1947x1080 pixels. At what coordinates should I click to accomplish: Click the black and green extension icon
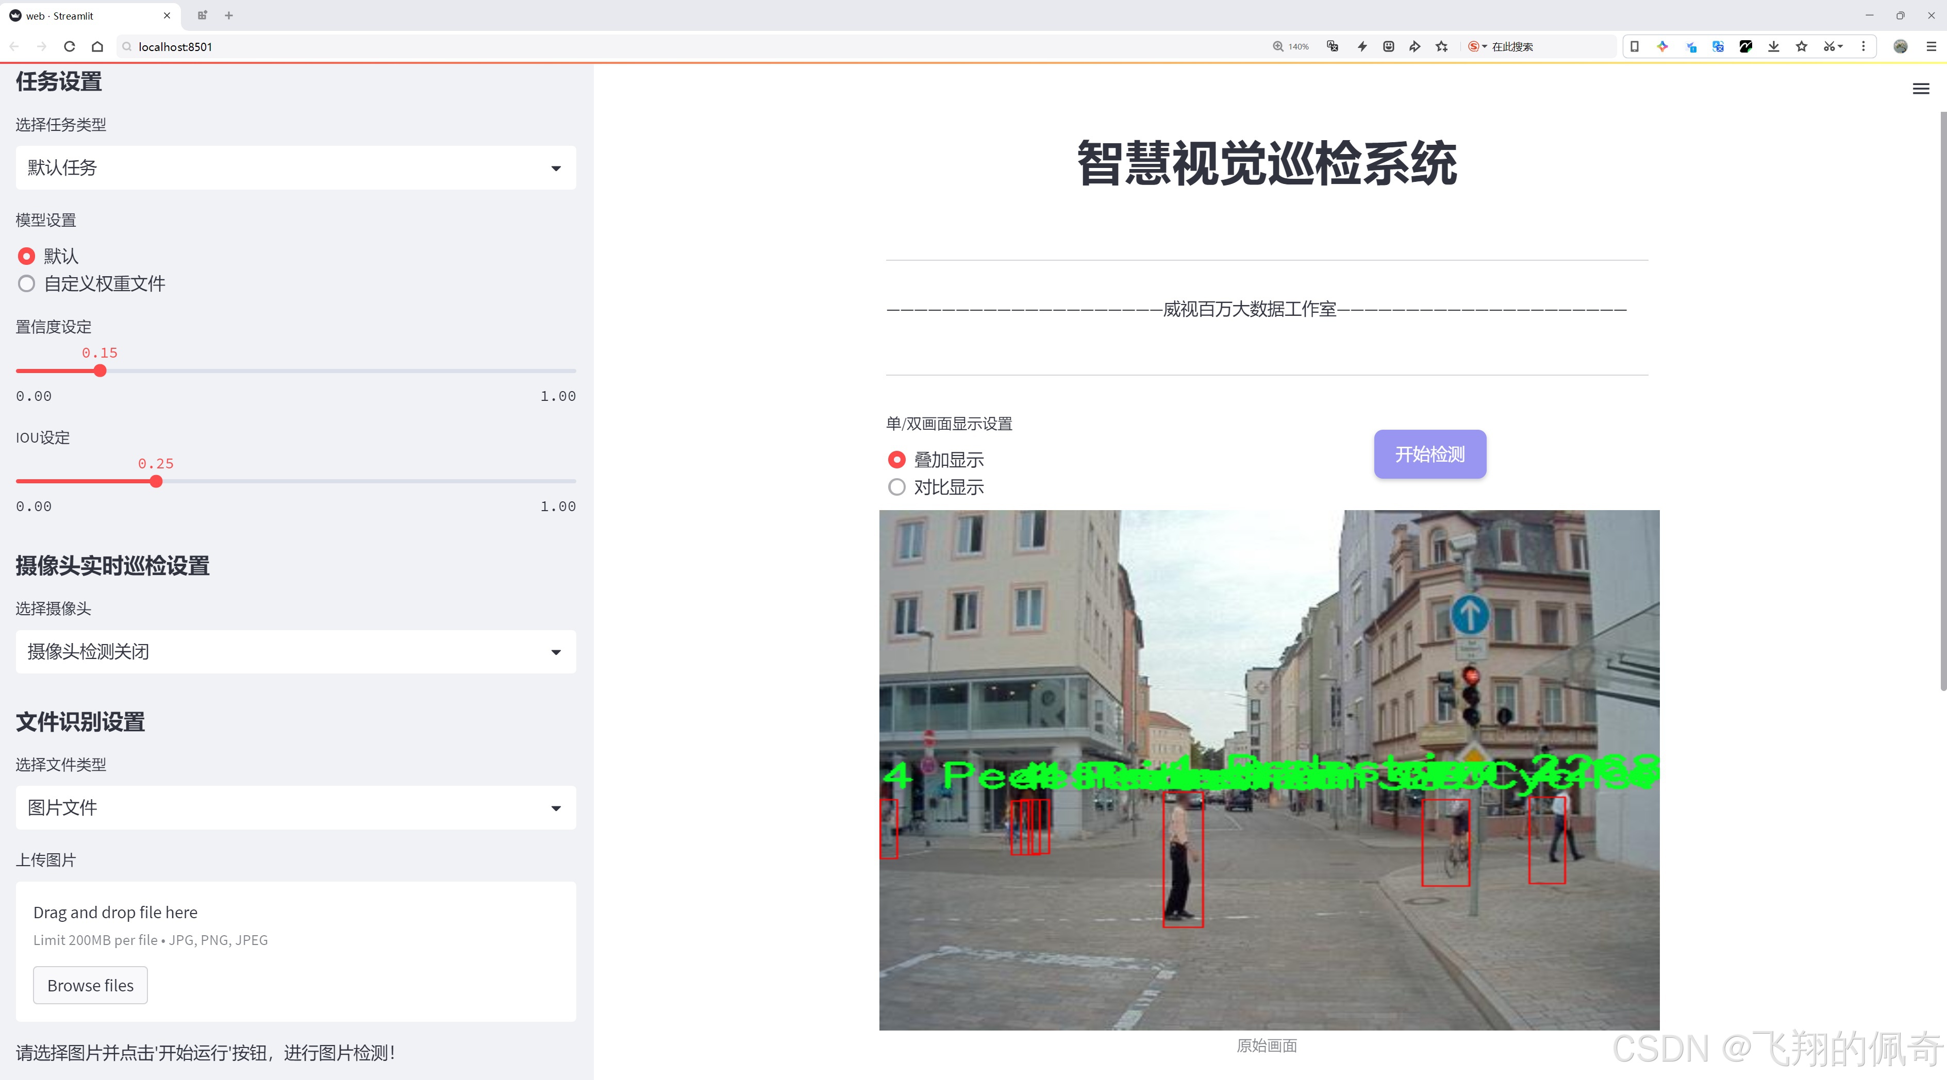click(x=1746, y=46)
